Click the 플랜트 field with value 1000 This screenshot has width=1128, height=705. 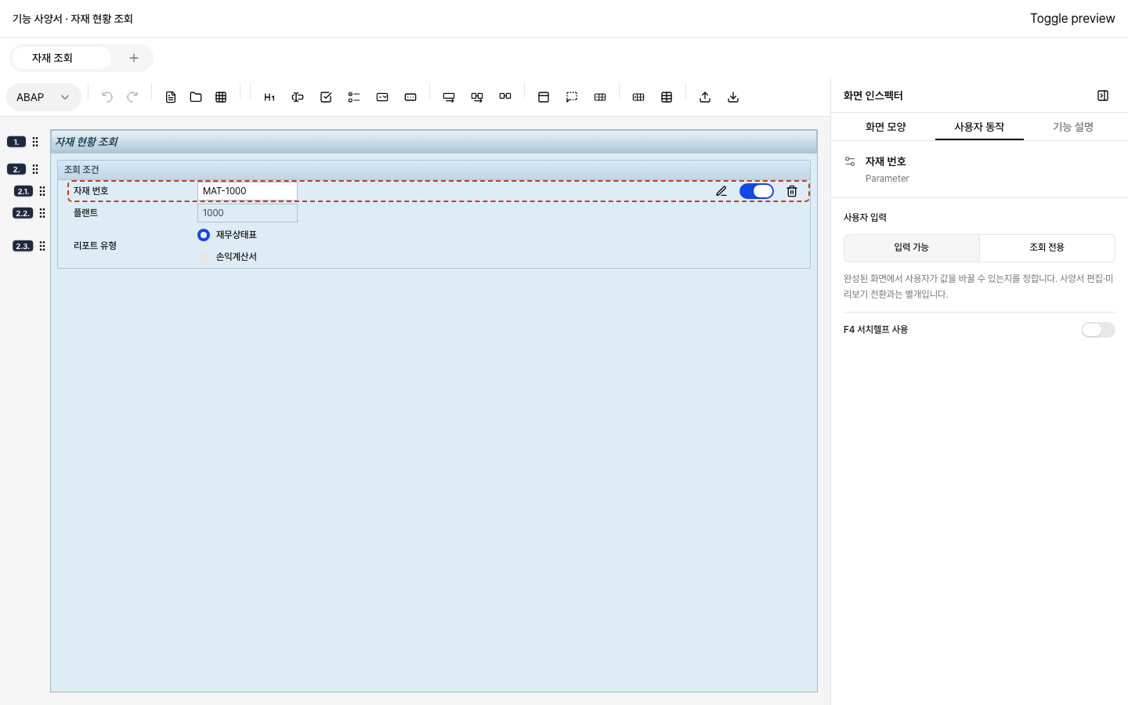248,213
